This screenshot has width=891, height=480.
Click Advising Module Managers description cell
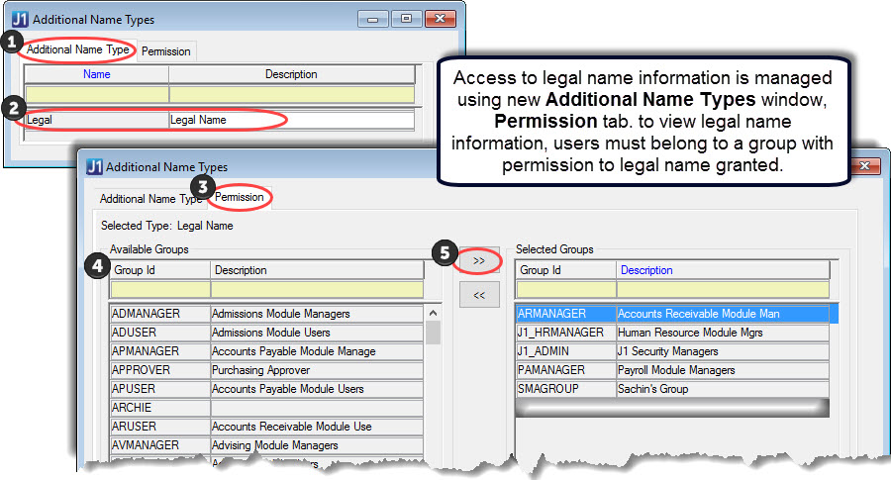click(x=317, y=444)
